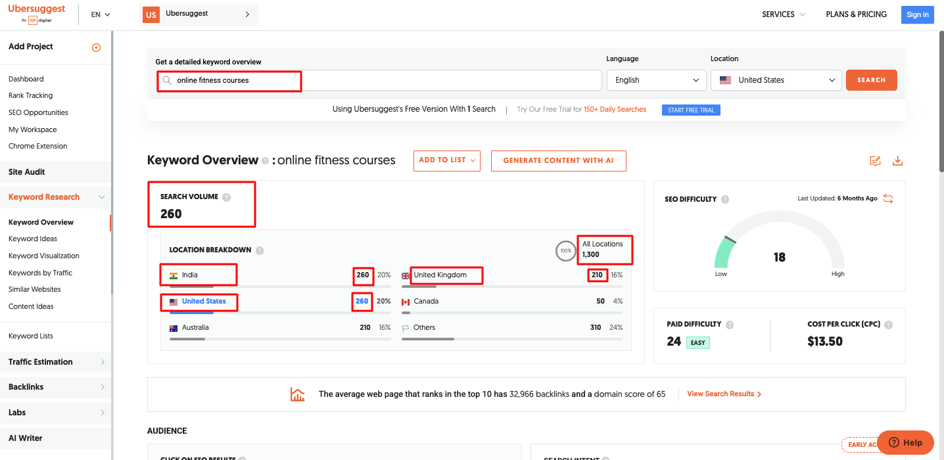Open the English language dropdown

656,80
